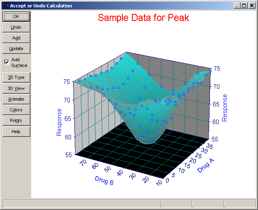Click the Drug A axis label

tap(206, 166)
